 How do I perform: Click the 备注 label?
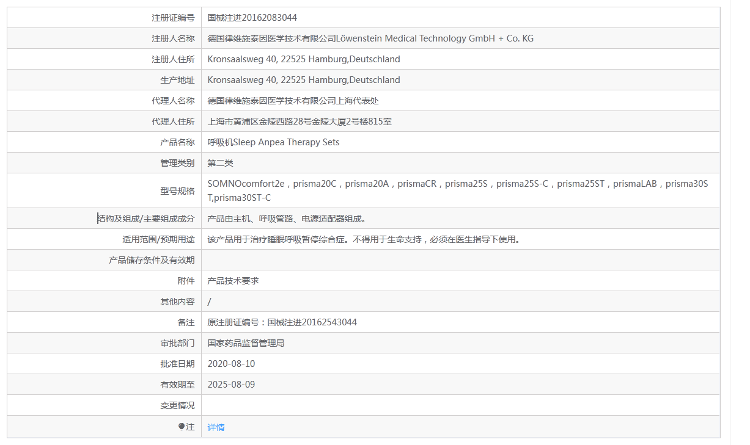tap(186, 322)
